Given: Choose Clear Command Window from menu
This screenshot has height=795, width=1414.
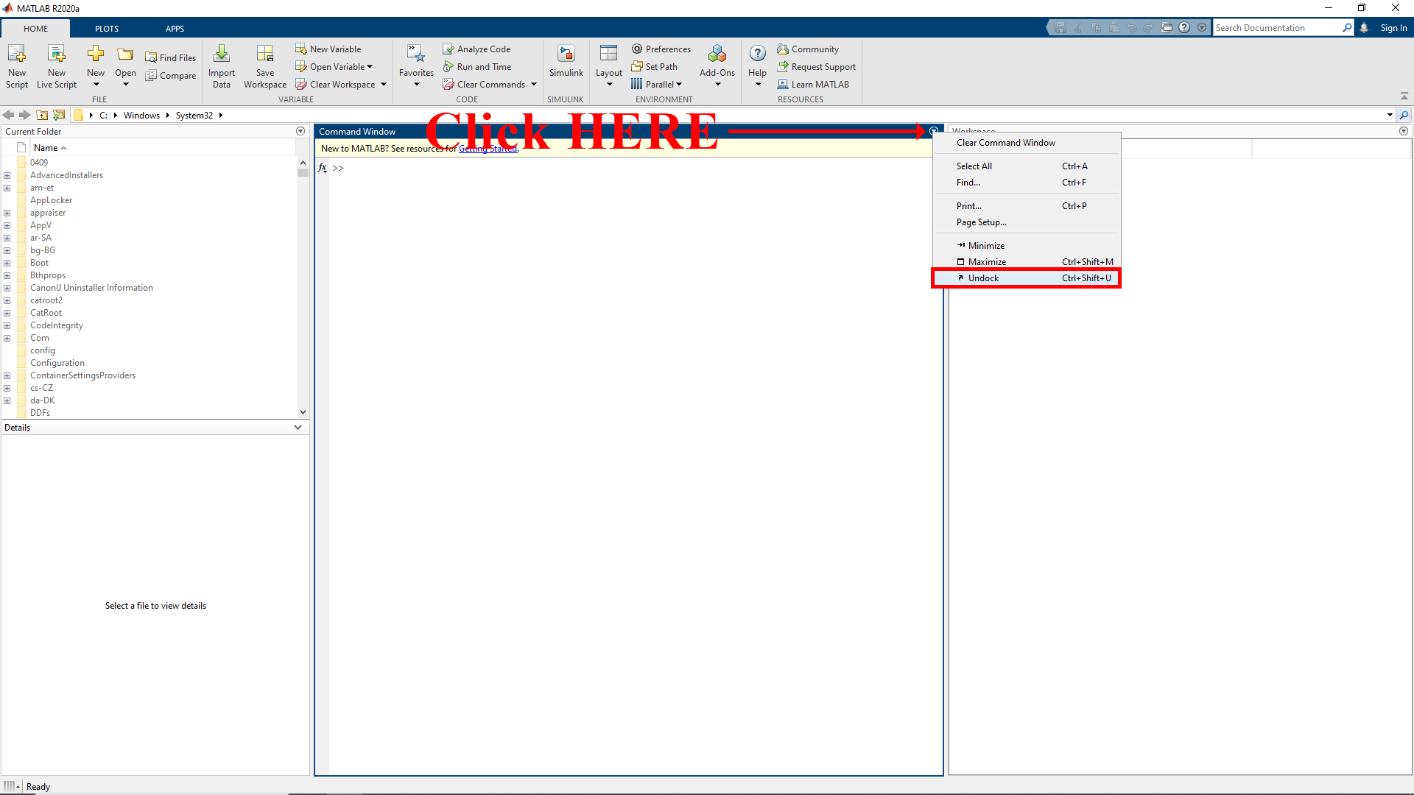Looking at the screenshot, I should point(1027,143).
